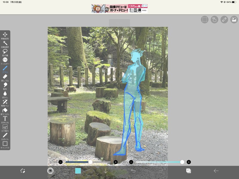Select the スポイト eyedropper tool
Screen dimensions: 239x179
(x=5, y=137)
